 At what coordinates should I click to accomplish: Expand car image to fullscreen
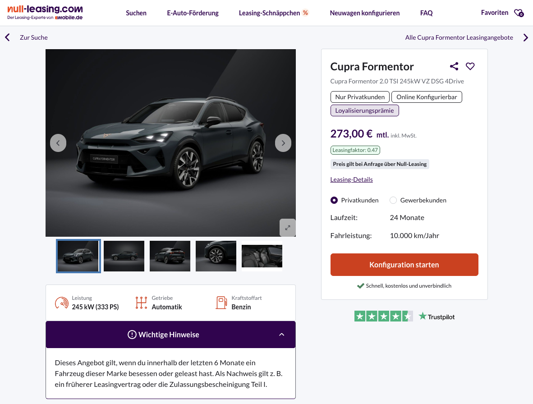coord(288,227)
